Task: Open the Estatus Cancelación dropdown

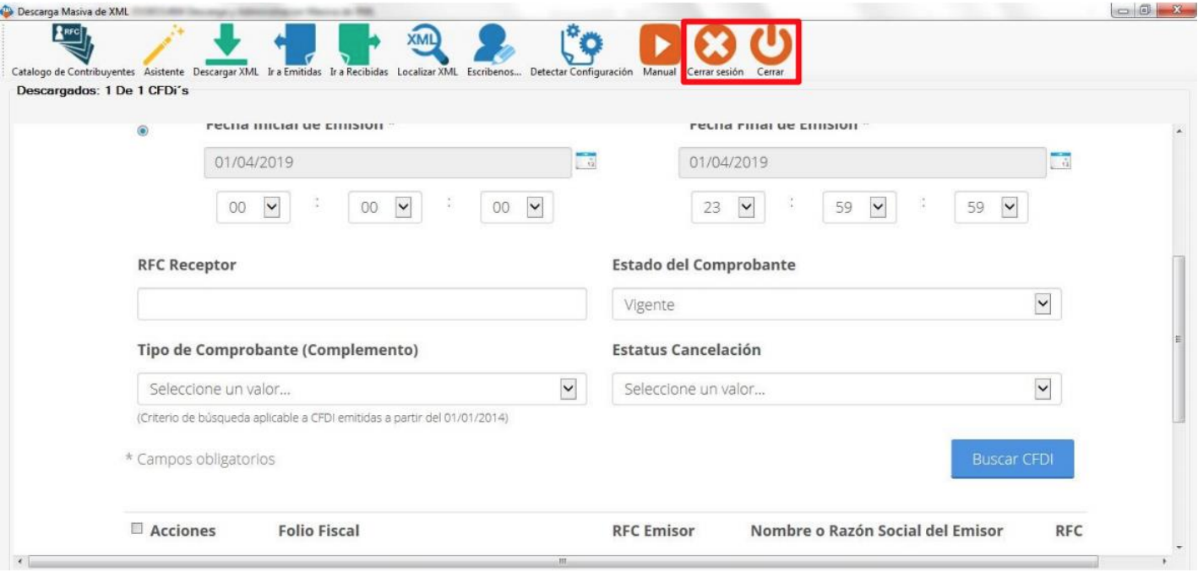Action: [x=1043, y=389]
